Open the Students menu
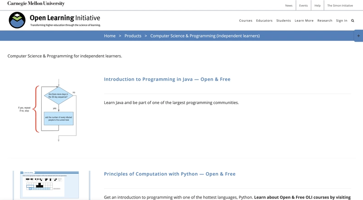Image resolution: width=363 pixels, height=200 pixels. pyautogui.click(x=283, y=20)
